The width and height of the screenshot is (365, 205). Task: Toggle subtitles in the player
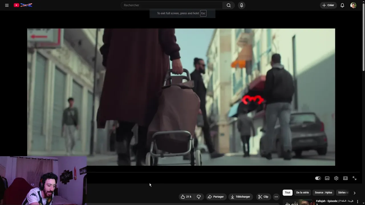point(327,178)
